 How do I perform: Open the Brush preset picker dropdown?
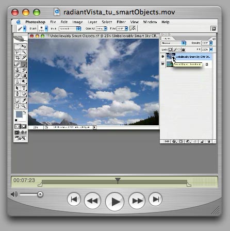tap(46, 28)
